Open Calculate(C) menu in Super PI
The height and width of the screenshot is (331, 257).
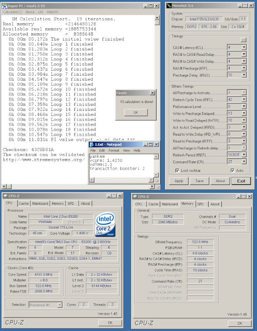pos(12,12)
